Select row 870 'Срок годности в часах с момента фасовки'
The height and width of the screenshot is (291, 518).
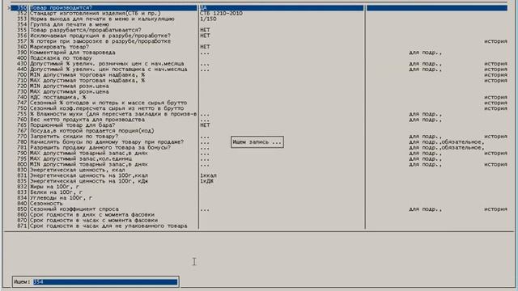point(259,221)
